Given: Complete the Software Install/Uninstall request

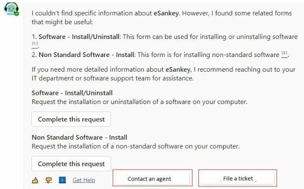Looking at the screenshot, I should point(71,119).
